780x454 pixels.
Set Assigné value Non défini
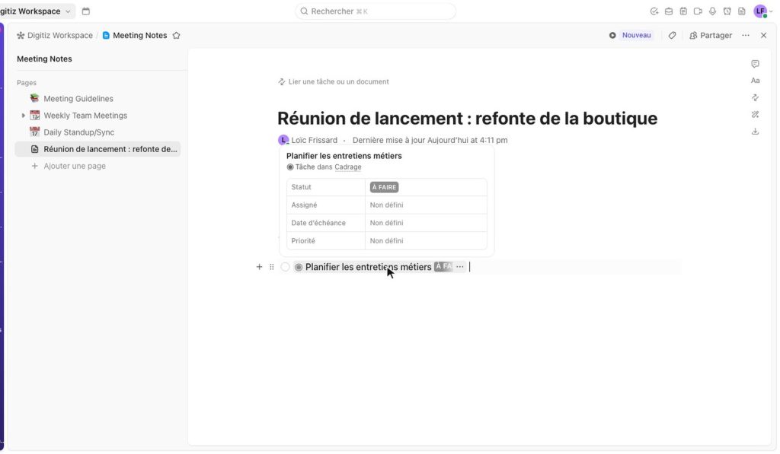click(x=386, y=205)
